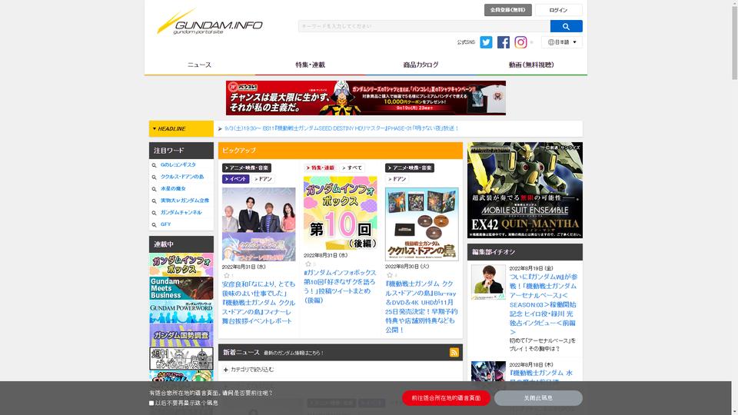The image size is (738, 415).
Task: Select the 特集・連載 tag above info box article
Action: tap(321, 168)
